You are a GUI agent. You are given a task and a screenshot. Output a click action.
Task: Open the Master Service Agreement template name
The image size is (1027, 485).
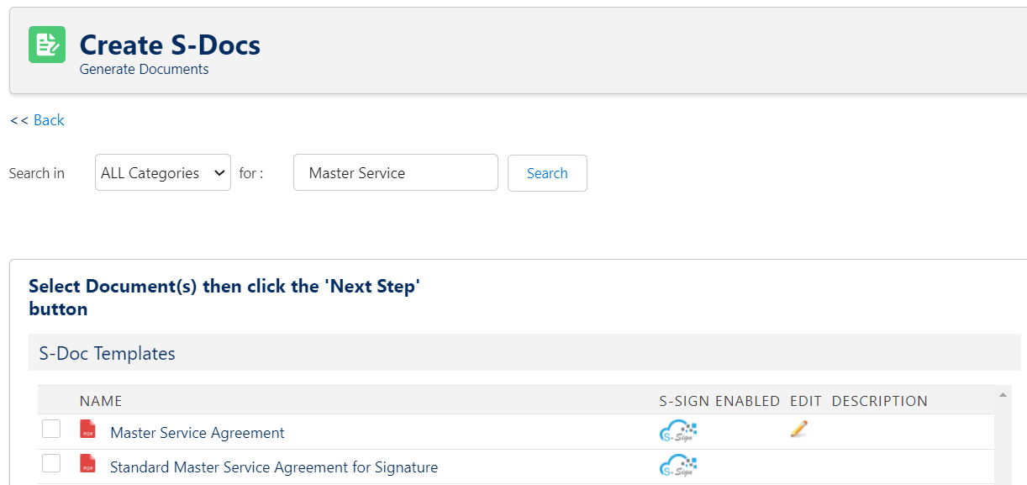pos(197,433)
